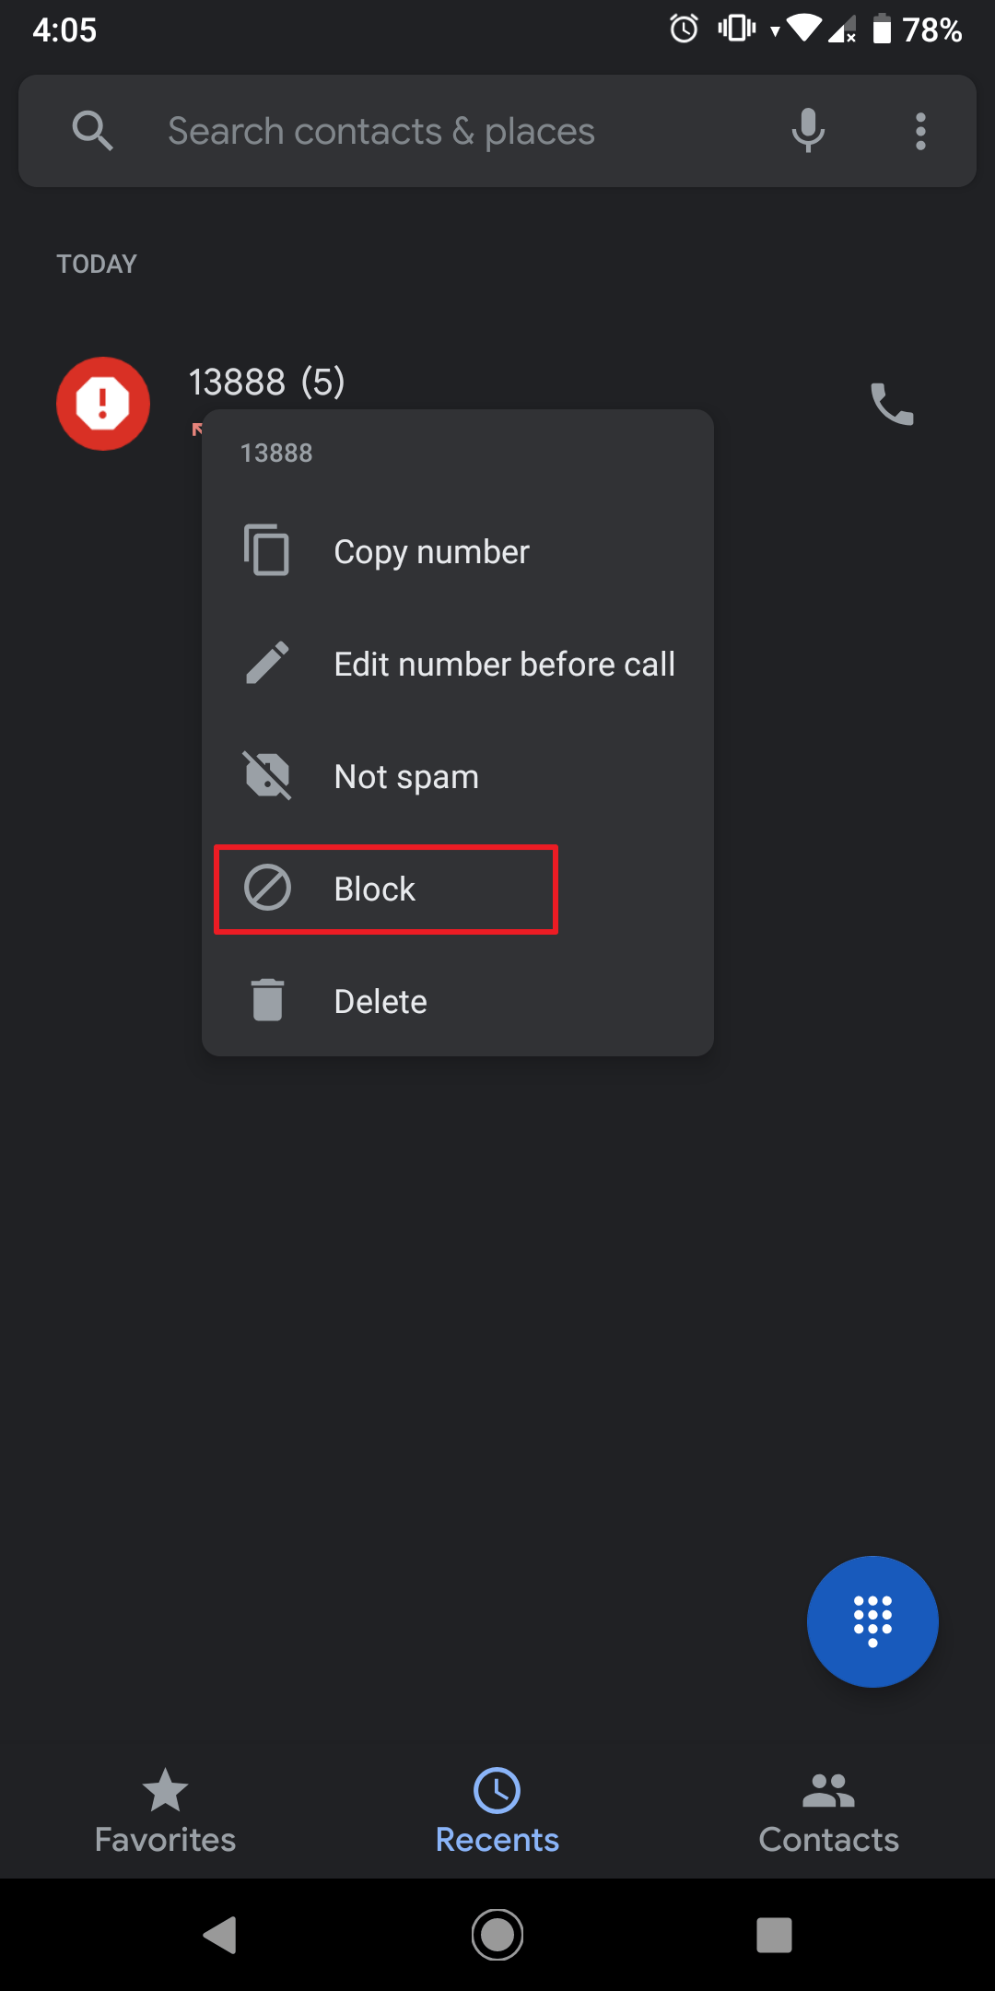Tap the microphone voice search icon
Image resolution: width=995 pixels, height=1991 pixels.
(x=807, y=131)
